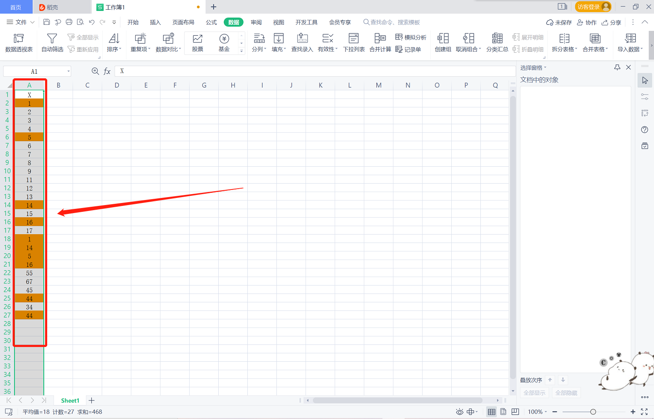
Task: Click the zoom slider handle
Action: [593, 412]
